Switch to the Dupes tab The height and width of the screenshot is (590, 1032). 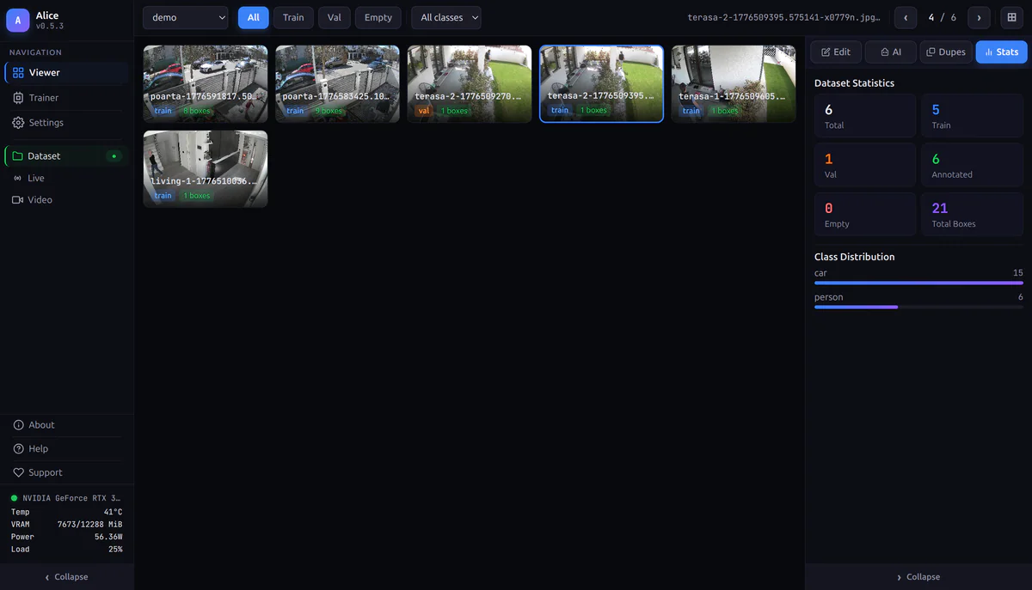(946, 52)
